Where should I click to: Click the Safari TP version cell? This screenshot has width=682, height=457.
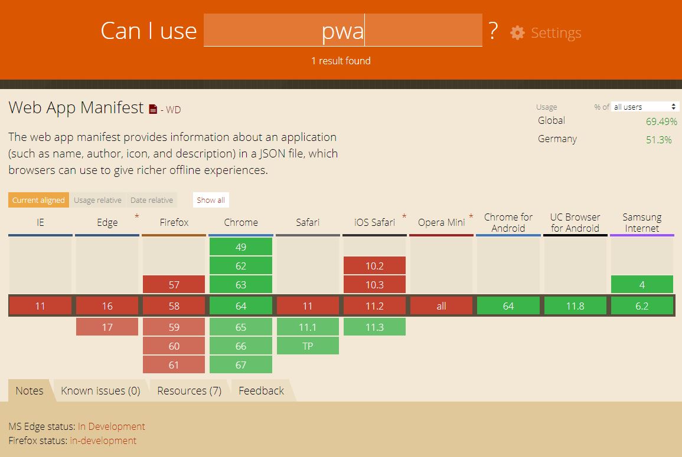pos(308,346)
